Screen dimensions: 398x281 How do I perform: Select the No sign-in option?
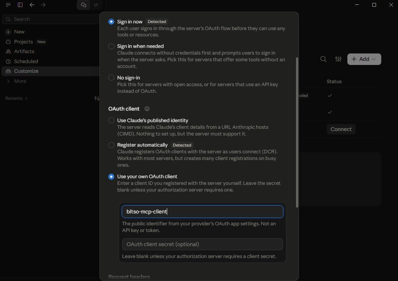tap(111, 78)
